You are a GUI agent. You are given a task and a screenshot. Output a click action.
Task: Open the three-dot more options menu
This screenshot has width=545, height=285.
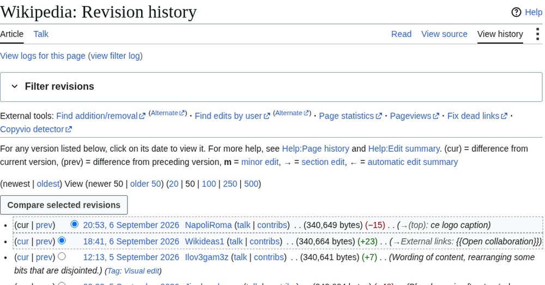tap(537, 34)
